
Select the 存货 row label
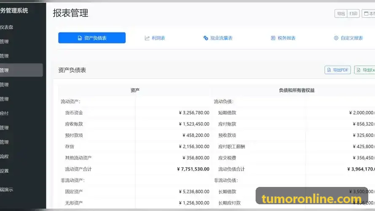tap(70, 146)
